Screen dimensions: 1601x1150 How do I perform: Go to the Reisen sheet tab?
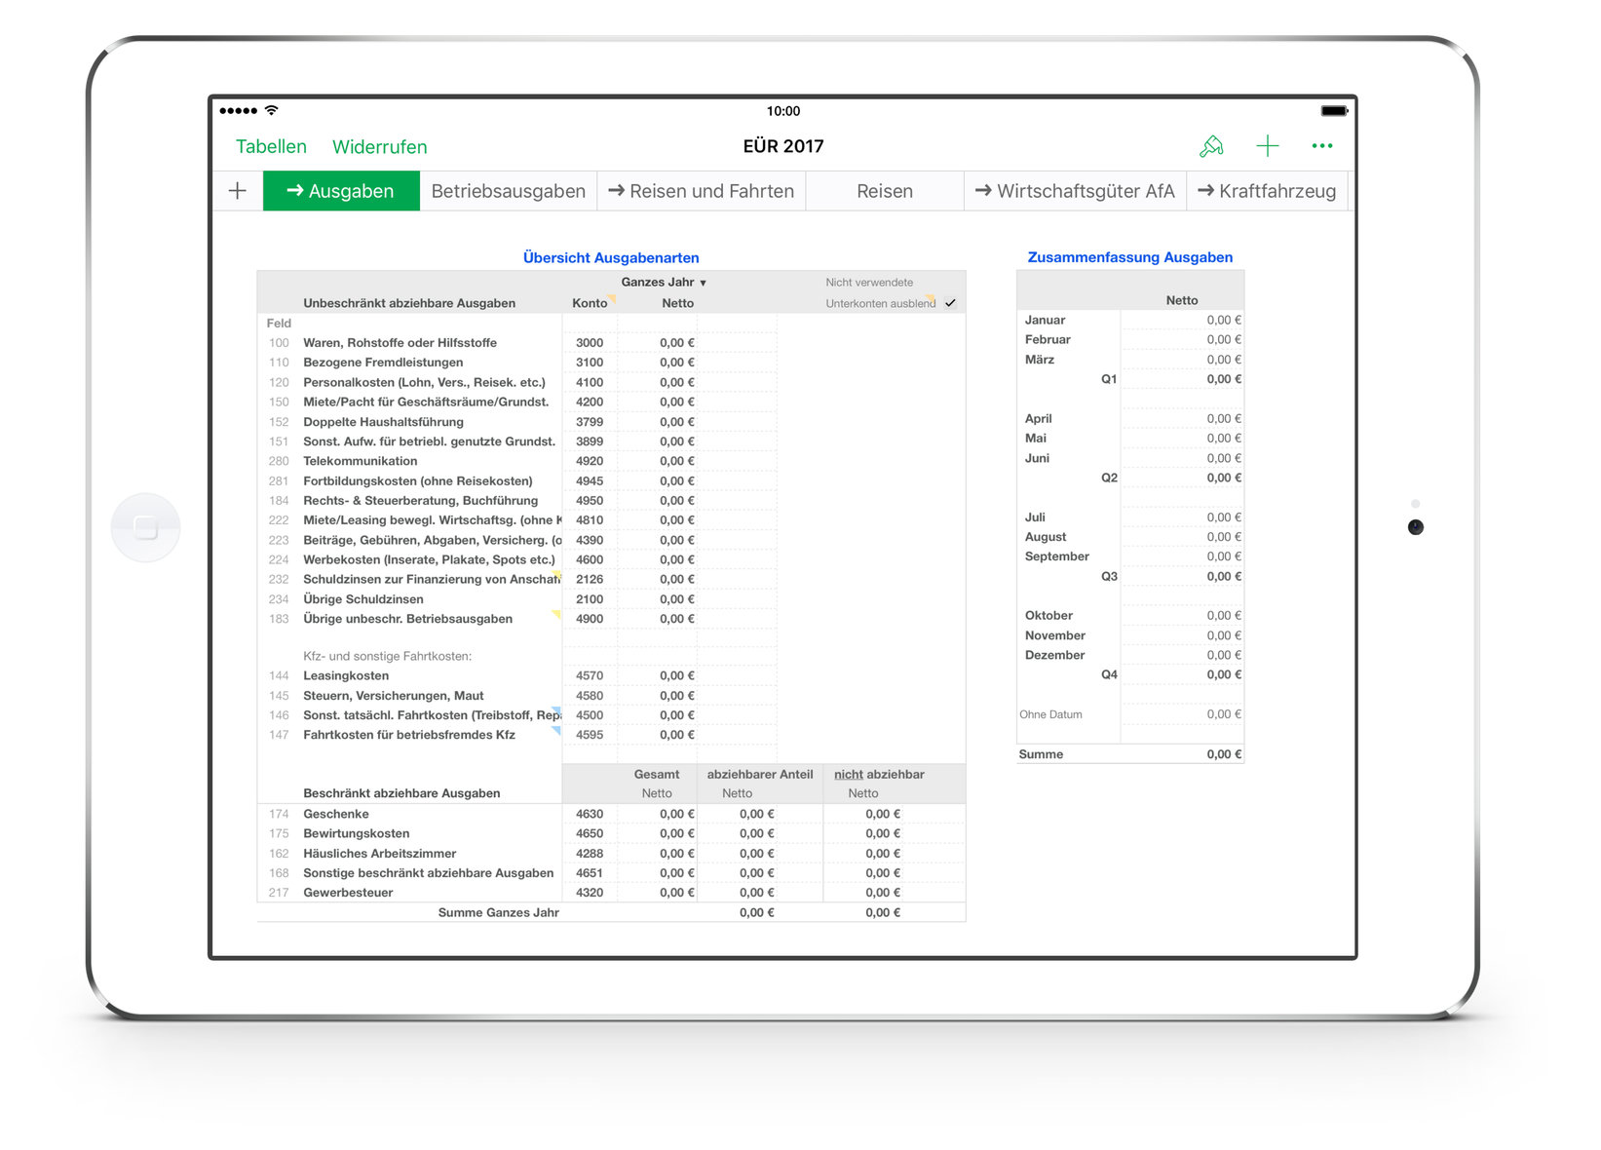coord(884,191)
